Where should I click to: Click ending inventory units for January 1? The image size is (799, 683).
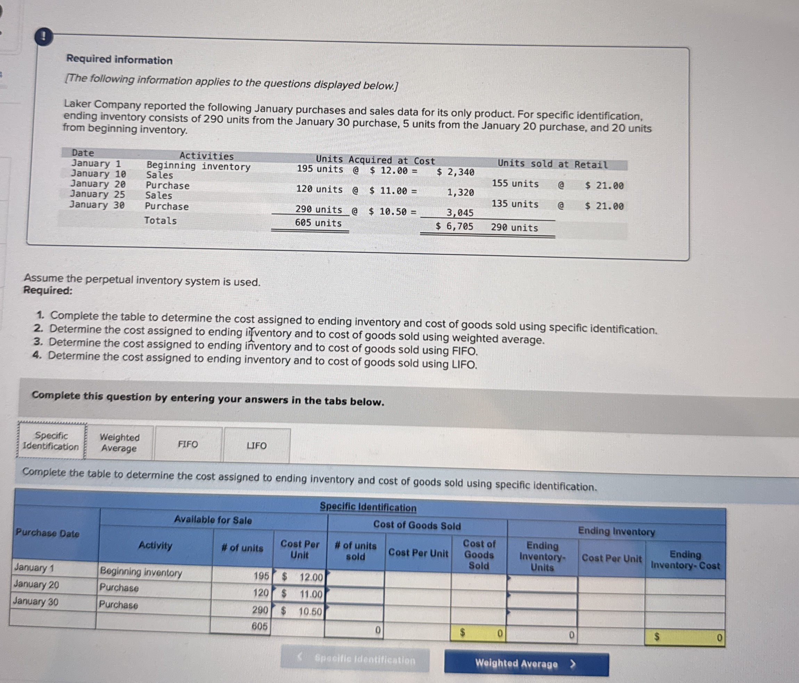pyautogui.click(x=542, y=584)
